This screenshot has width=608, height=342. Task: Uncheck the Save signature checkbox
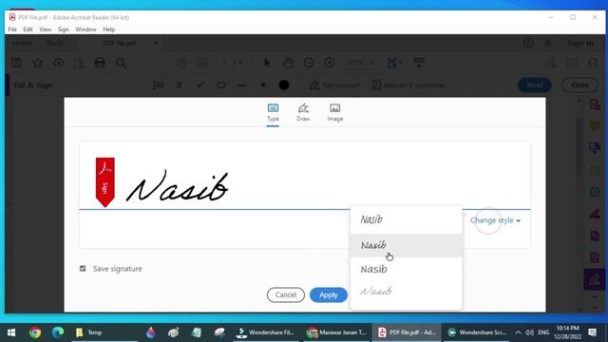[x=83, y=268]
